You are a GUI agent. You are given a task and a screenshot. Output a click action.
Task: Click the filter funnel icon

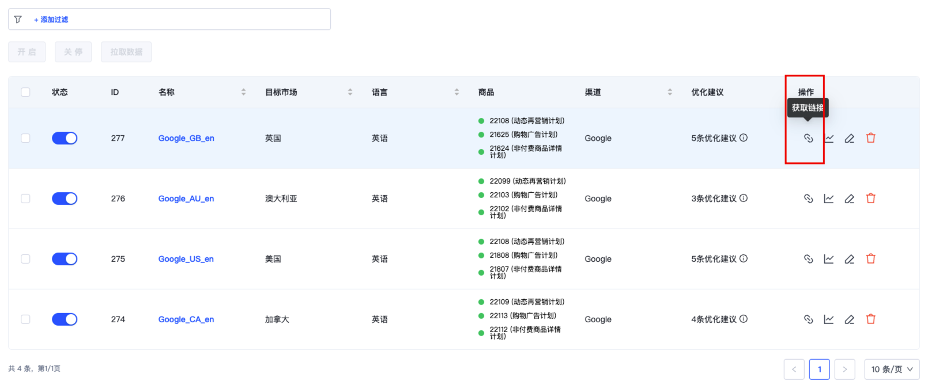click(x=18, y=20)
